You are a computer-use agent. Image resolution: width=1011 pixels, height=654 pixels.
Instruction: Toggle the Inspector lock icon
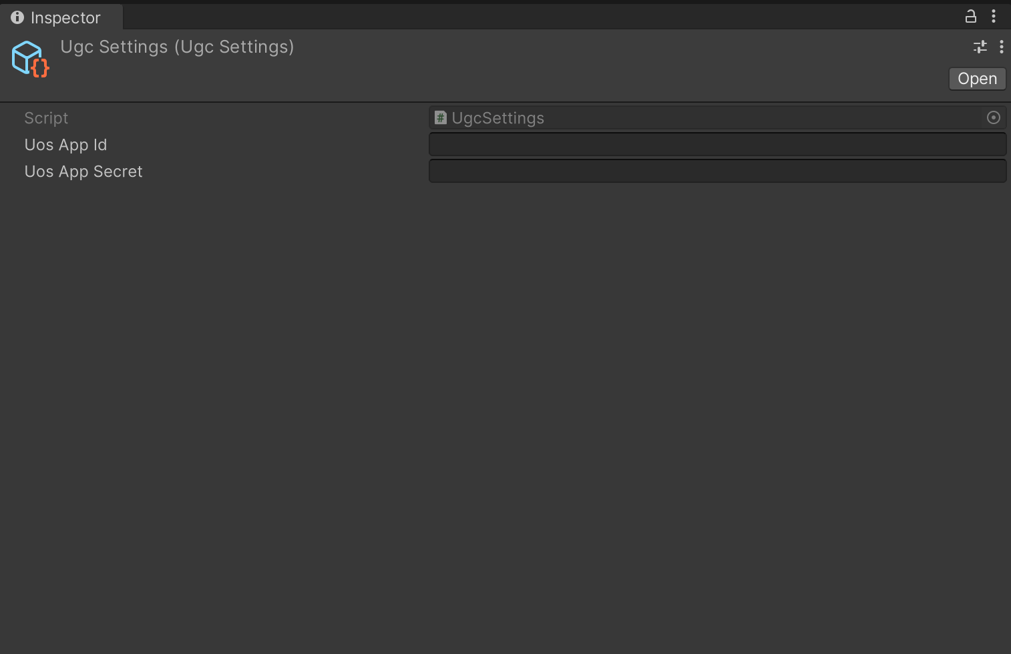pyautogui.click(x=971, y=17)
